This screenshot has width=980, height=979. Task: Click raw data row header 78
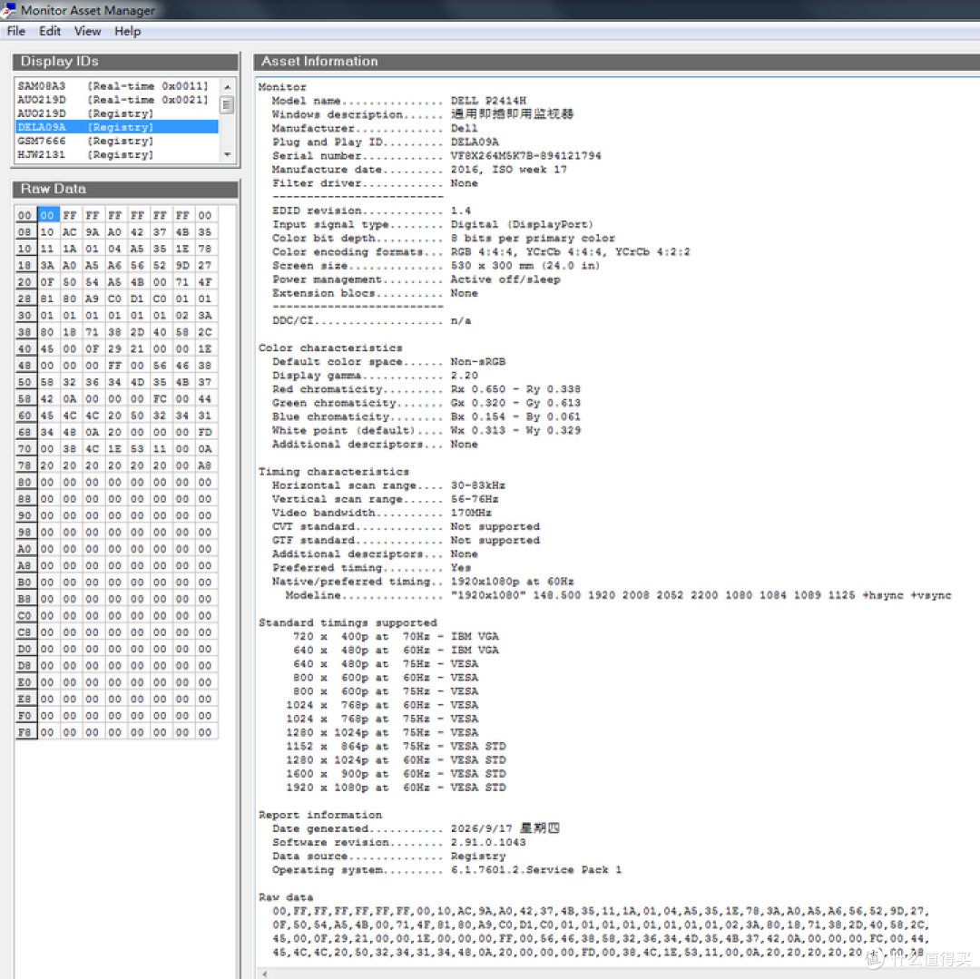pos(25,465)
